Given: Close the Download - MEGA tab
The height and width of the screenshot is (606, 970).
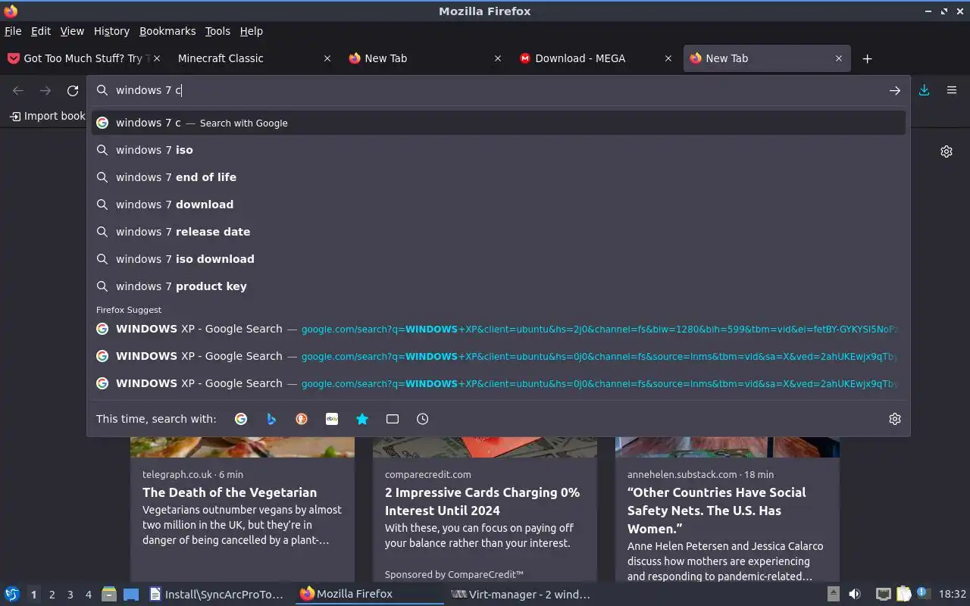Looking at the screenshot, I should [668, 58].
